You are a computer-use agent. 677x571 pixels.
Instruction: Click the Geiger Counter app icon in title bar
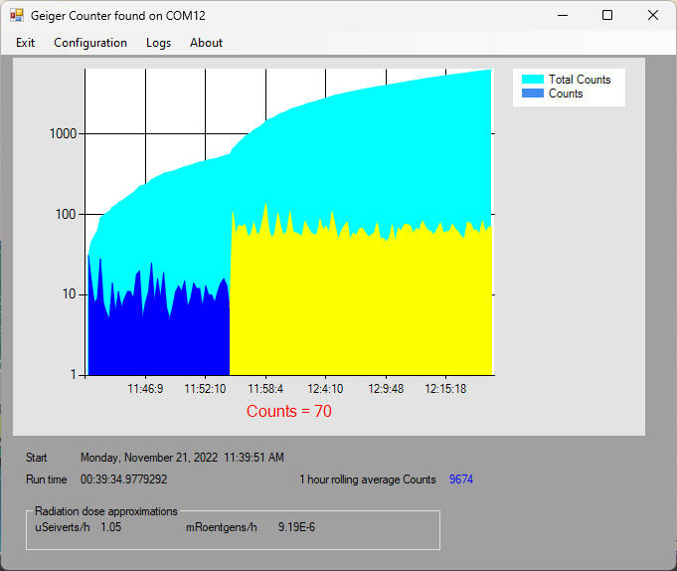(16, 16)
